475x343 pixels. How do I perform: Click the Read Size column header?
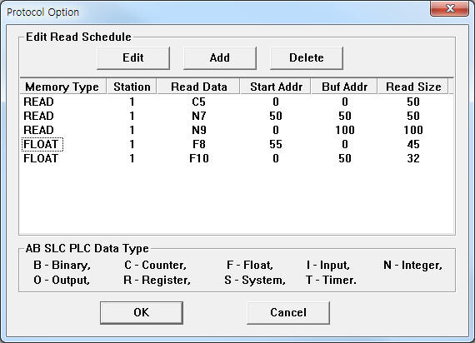413,87
